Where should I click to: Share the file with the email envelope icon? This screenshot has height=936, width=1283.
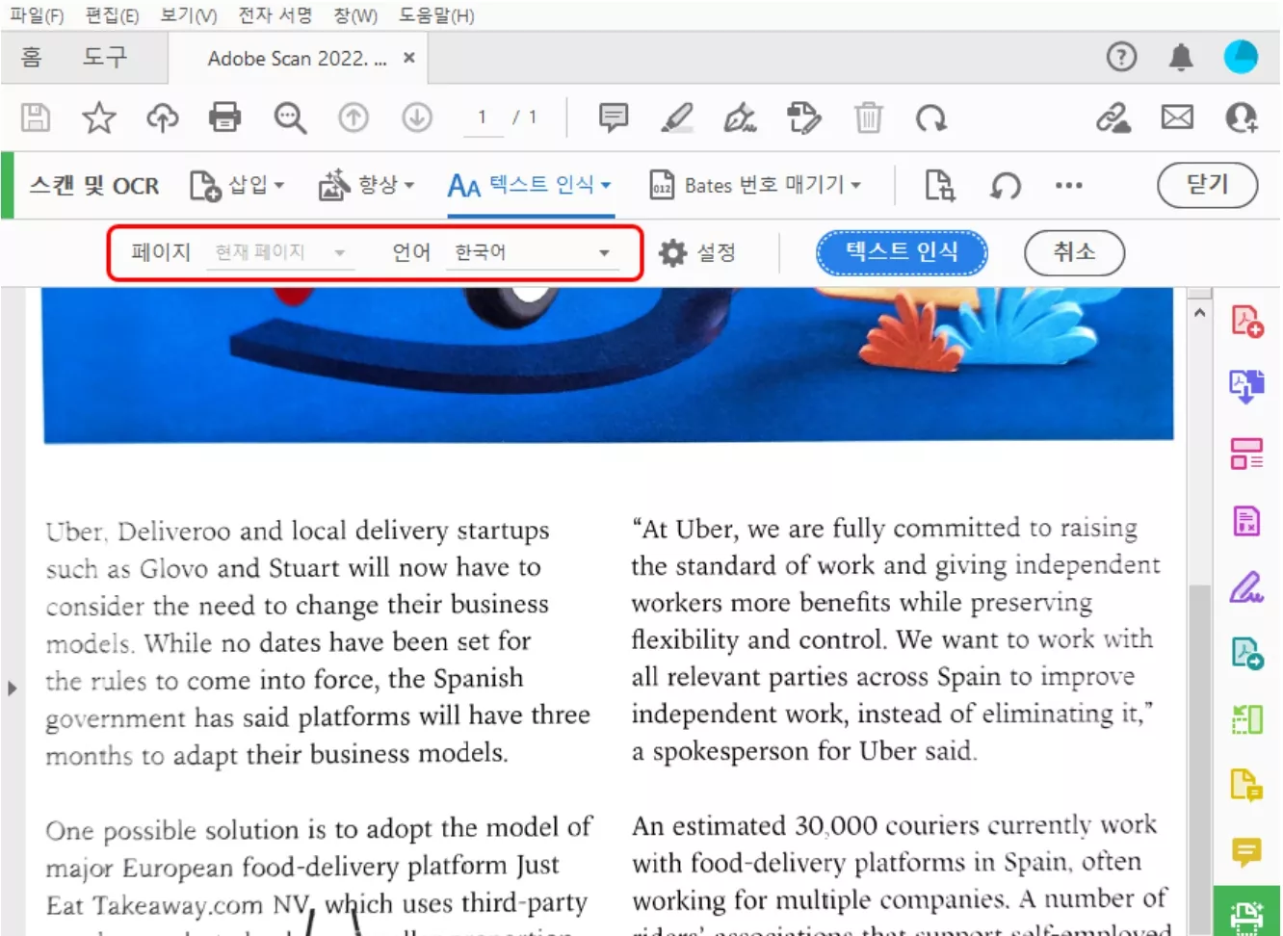pyautogui.click(x=1177, y=117)
